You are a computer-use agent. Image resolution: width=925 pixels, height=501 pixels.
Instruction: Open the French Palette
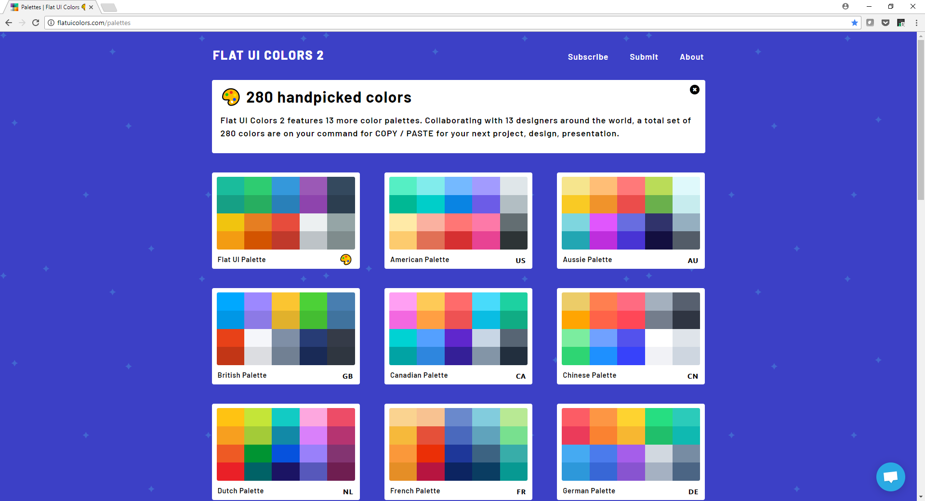(458, 452)
